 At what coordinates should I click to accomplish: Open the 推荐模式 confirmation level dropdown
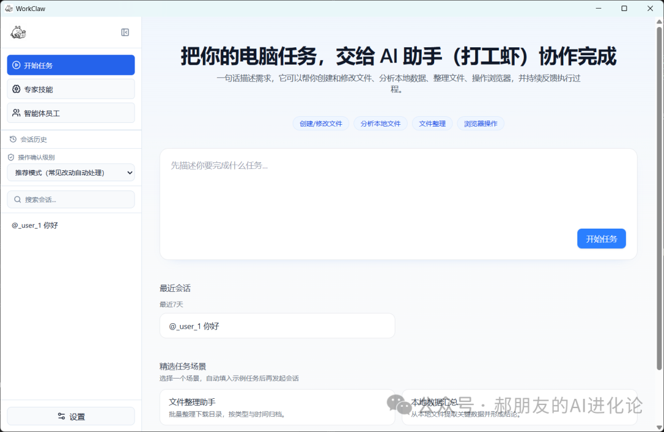point(71,173)
